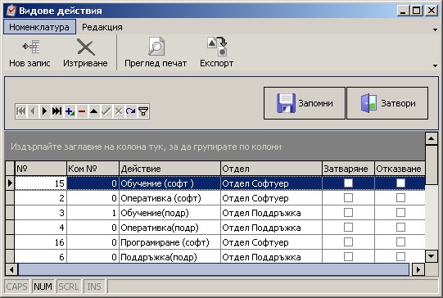Click row indicator arrow of row 15

pyautogui.click(x=10, y=183)
